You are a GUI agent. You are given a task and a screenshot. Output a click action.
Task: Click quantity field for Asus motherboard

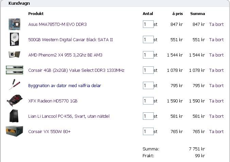[x=148, y=25]
